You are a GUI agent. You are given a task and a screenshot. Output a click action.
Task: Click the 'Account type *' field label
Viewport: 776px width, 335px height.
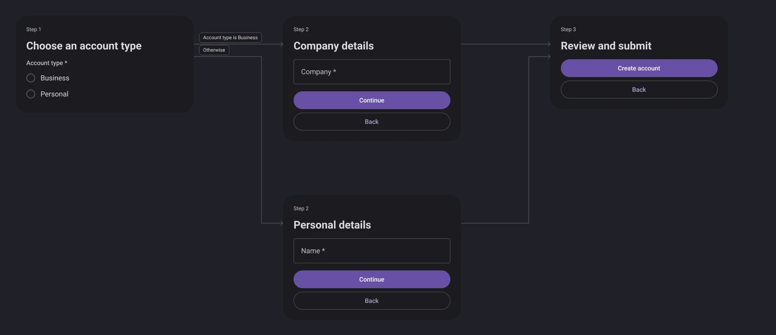(47, 63)
